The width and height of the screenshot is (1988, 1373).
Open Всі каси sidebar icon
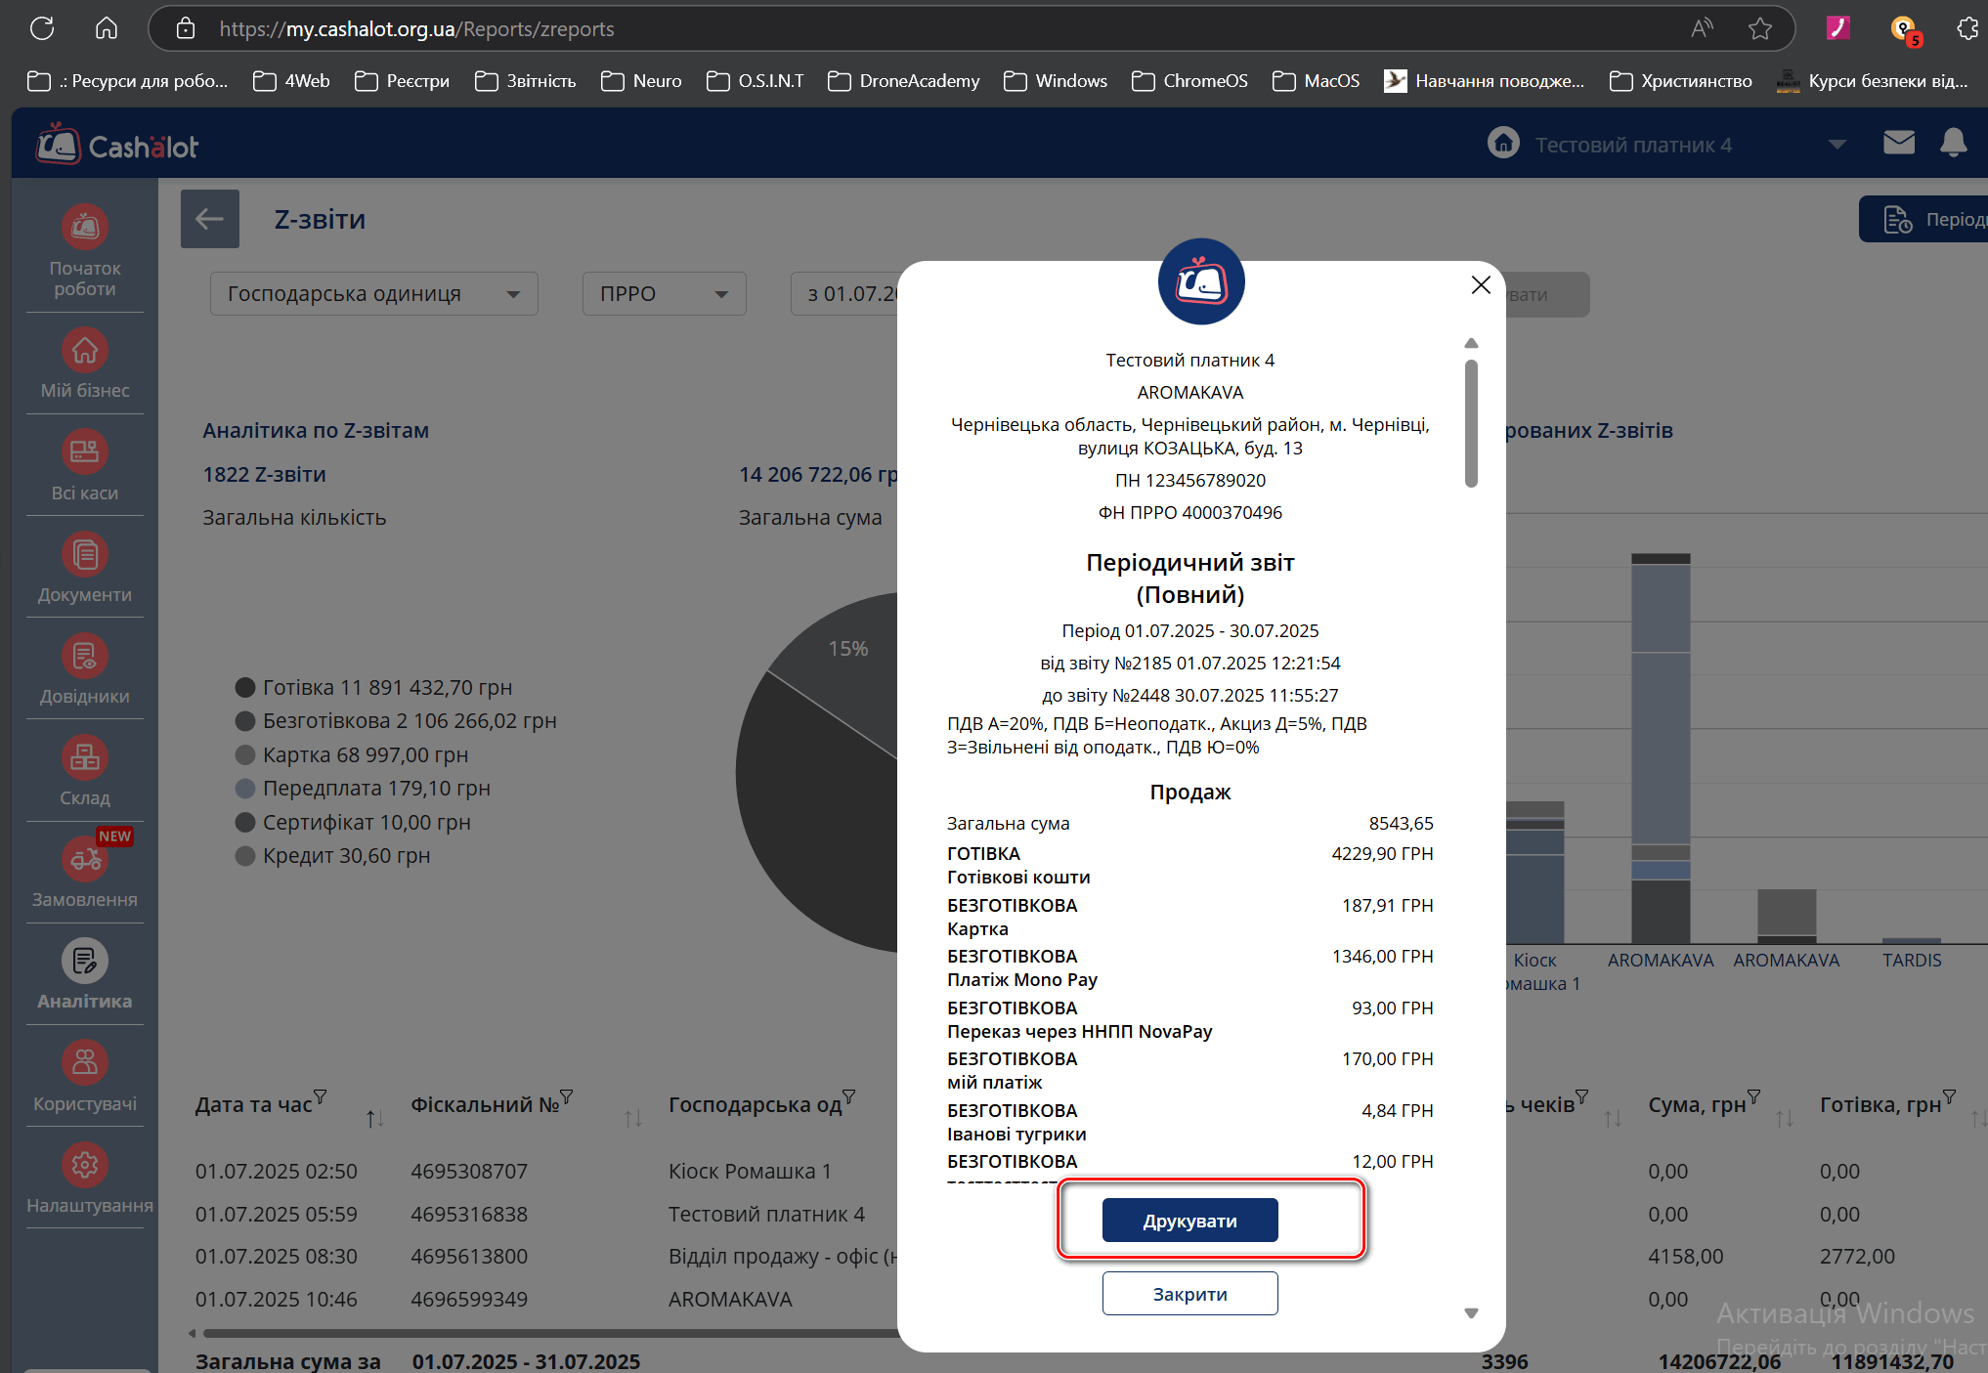(x=84, y=452)
